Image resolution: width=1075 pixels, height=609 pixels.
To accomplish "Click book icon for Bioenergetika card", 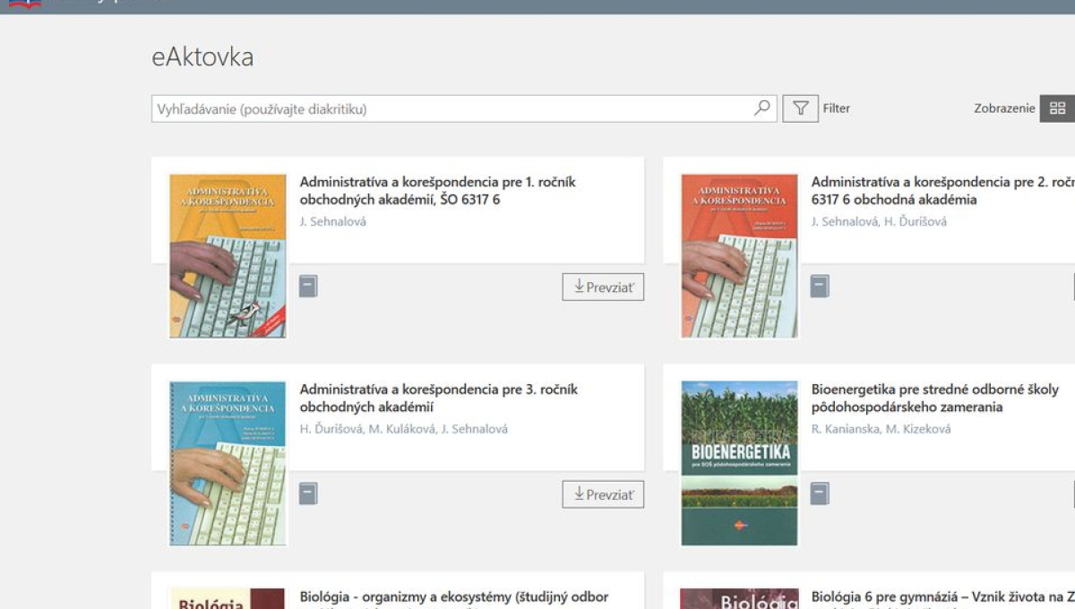I will [x=820, y=493].
